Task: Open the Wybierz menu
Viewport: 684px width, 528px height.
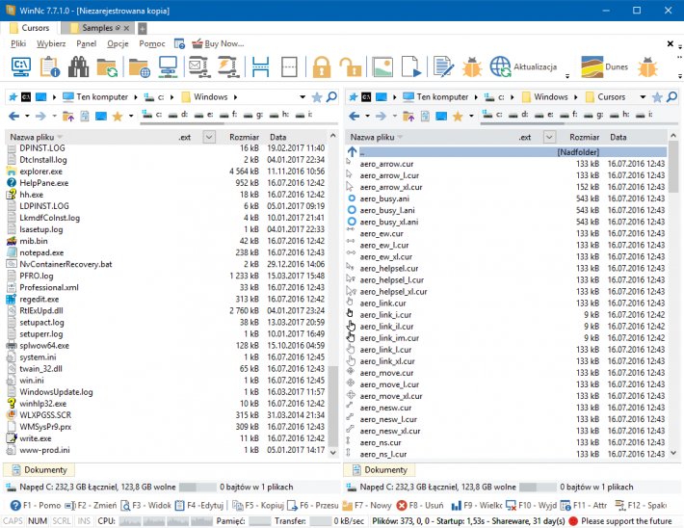Action: pos(51,43)
